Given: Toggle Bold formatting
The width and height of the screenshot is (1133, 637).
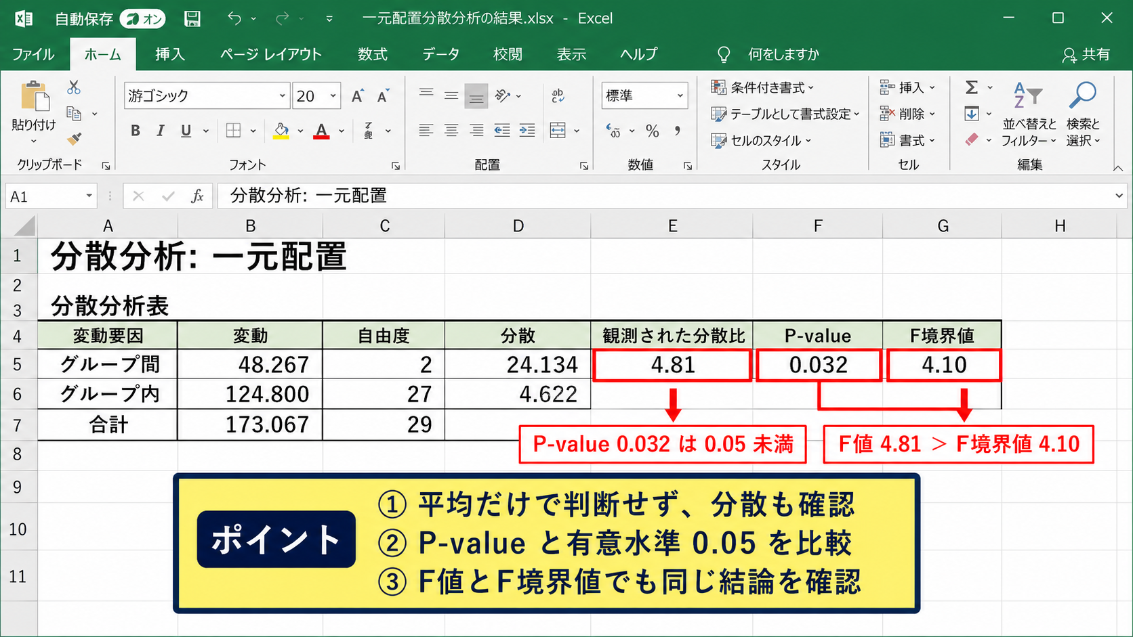Looking at the screenshot, I should click(136, 131).
